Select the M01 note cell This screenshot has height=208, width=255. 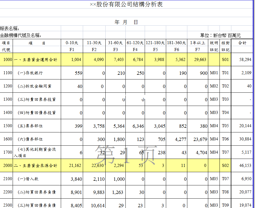tap(214, 73)
